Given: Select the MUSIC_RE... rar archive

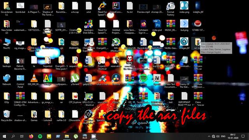Looking at the screenshot, I should (170, 25).
